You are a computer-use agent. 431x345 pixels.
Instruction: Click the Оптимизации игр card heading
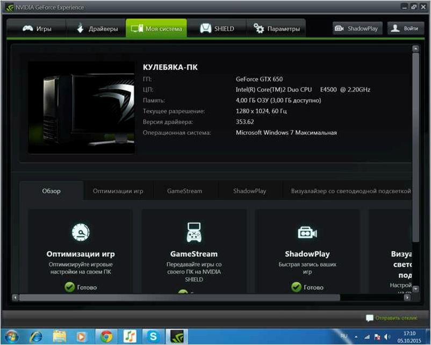(81, 254)
